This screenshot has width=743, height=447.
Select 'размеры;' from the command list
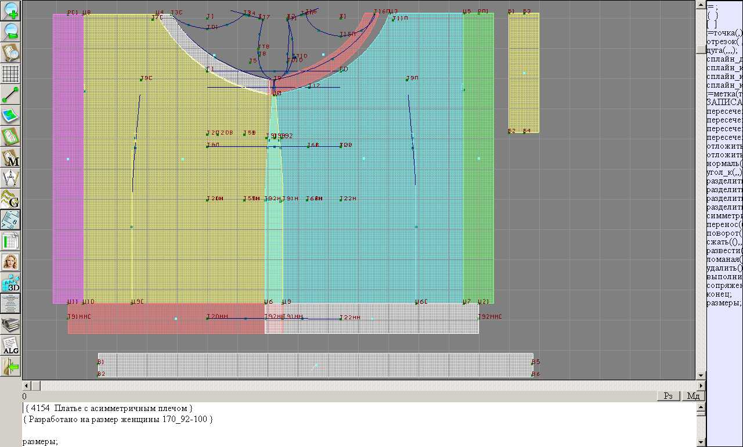click(723, 303)
